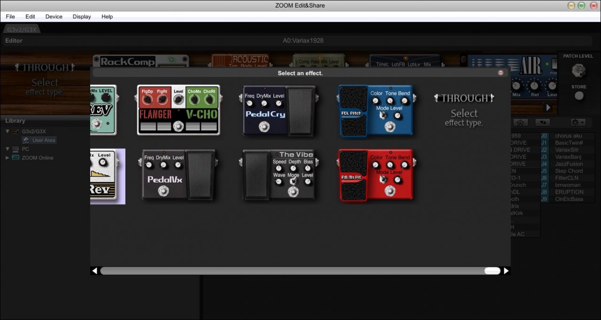601x320 pixels.
Task: Select patch J1 BasicTwin#
Action: tap(568, 143)
